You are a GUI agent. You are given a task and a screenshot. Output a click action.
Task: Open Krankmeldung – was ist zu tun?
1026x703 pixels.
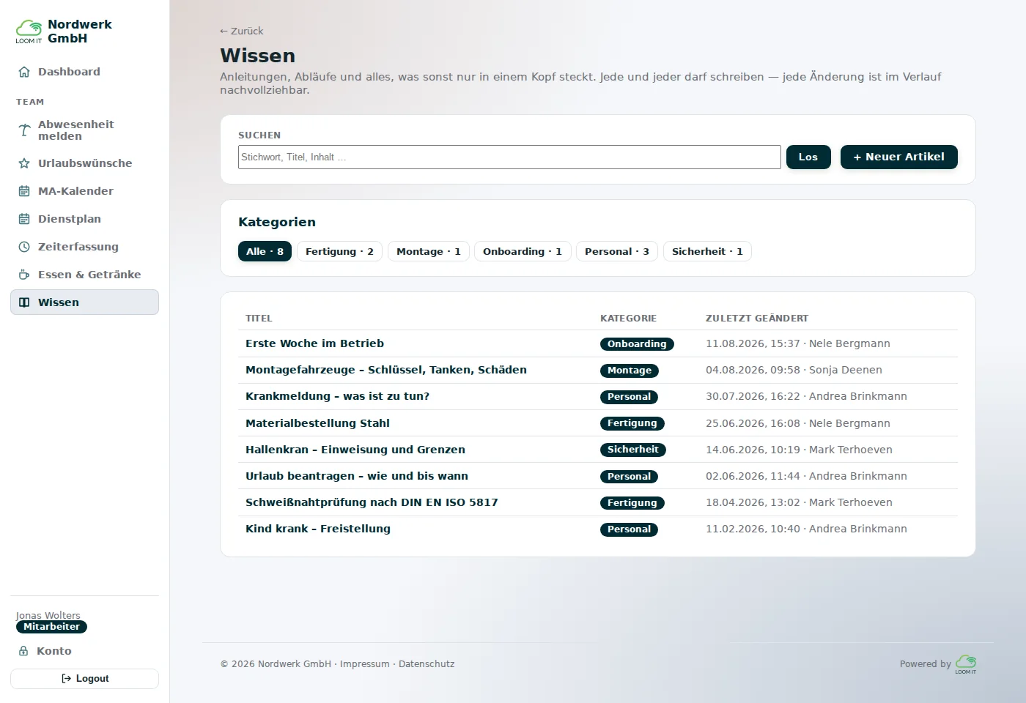point(337,396)
